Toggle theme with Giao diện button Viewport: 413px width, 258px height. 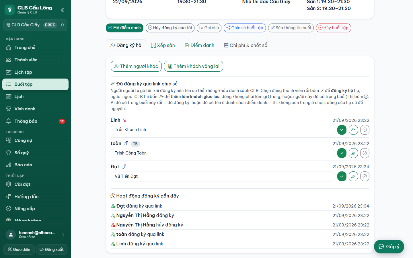[x=19, y=249]
